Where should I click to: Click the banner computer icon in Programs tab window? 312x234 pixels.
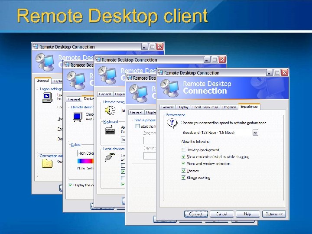(x=138, y=93)
